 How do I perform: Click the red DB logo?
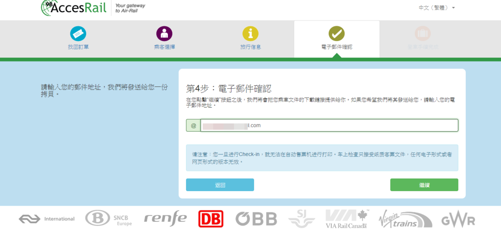(x=211, y=219)
